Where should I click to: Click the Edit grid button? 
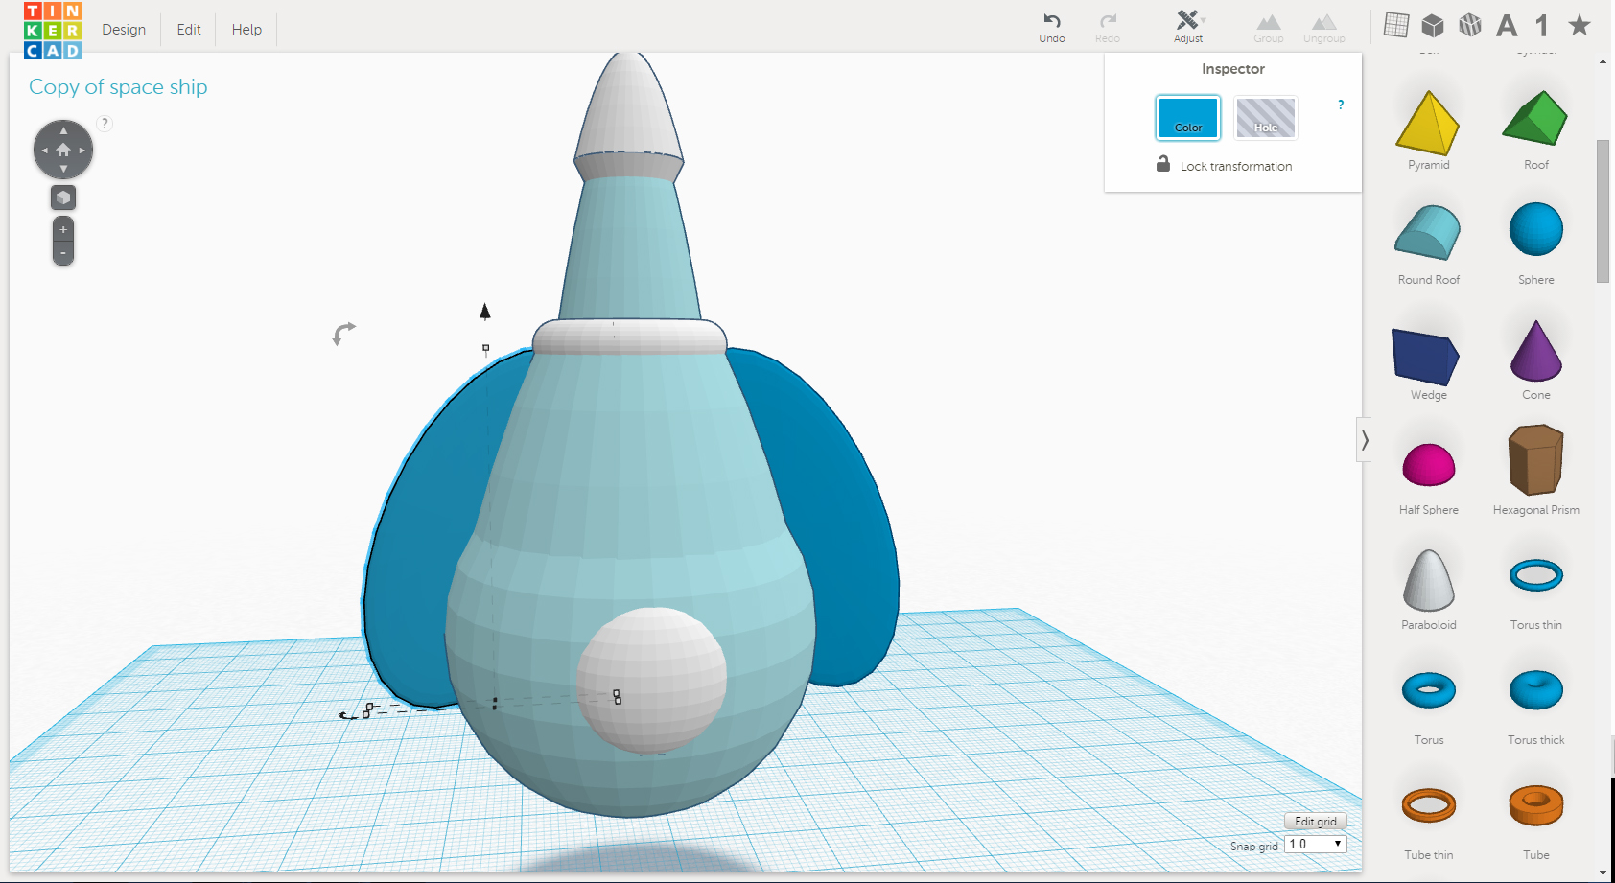tap(1315, 822)
